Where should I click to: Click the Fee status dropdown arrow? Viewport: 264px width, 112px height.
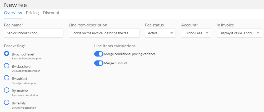pyautogui.click(x=172, y=33)
